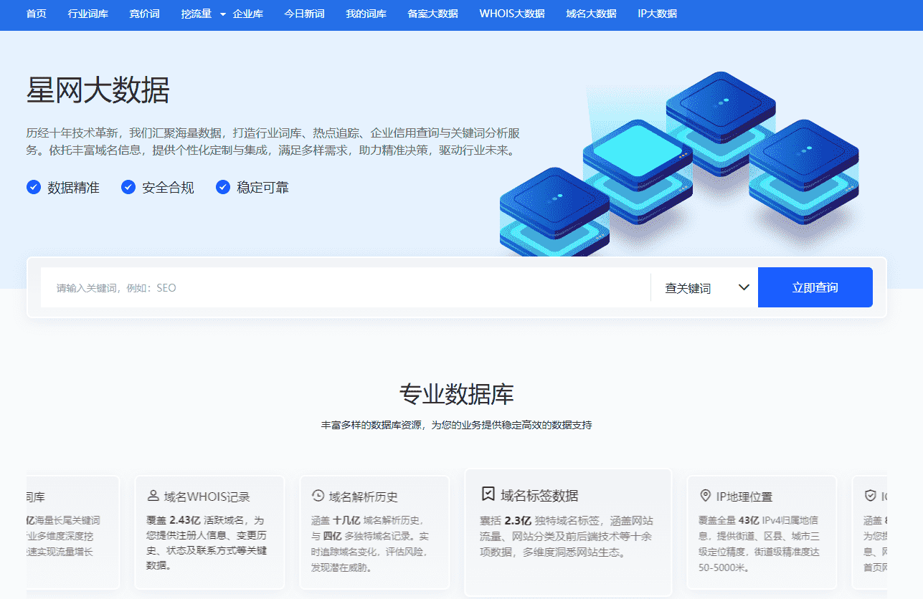Expand the 挖流量 menu arrow
Image resolution: width=923 pixels, height=599 pixels.
point(222,14)
